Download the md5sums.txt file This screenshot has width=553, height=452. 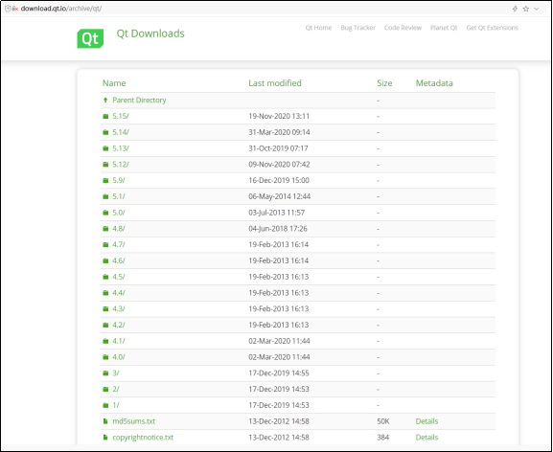[x=133, y=421]
